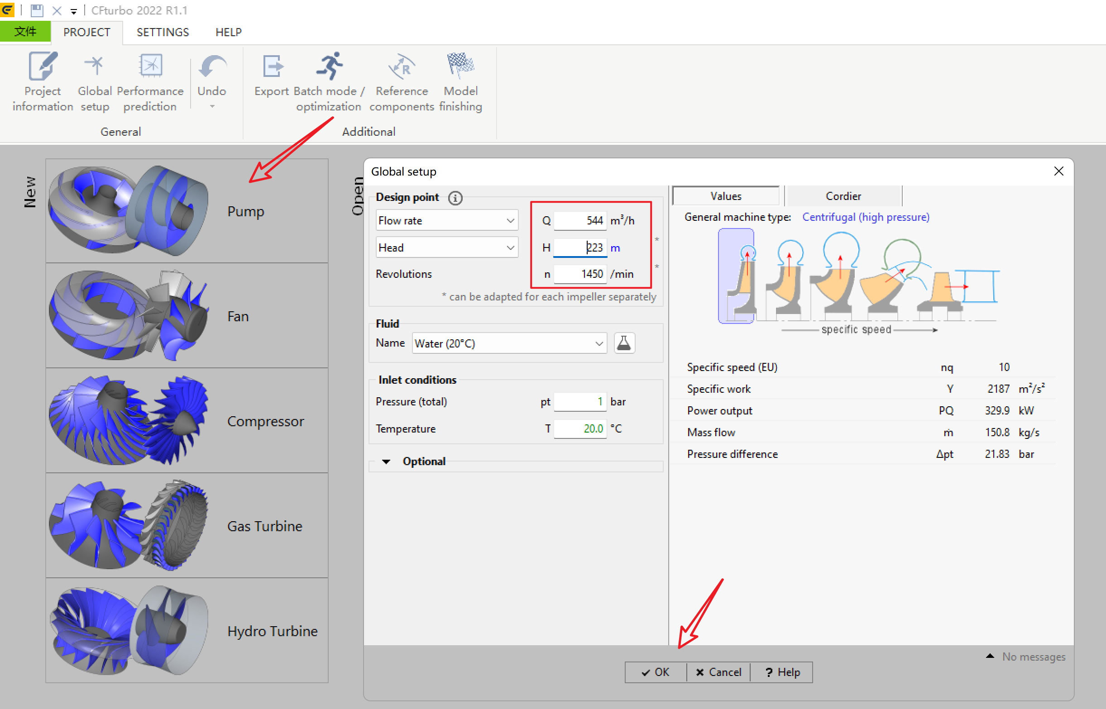Viewport: 1106px width, 709px height.
Task: Click the Export icon
Action: tap(272, 67)
